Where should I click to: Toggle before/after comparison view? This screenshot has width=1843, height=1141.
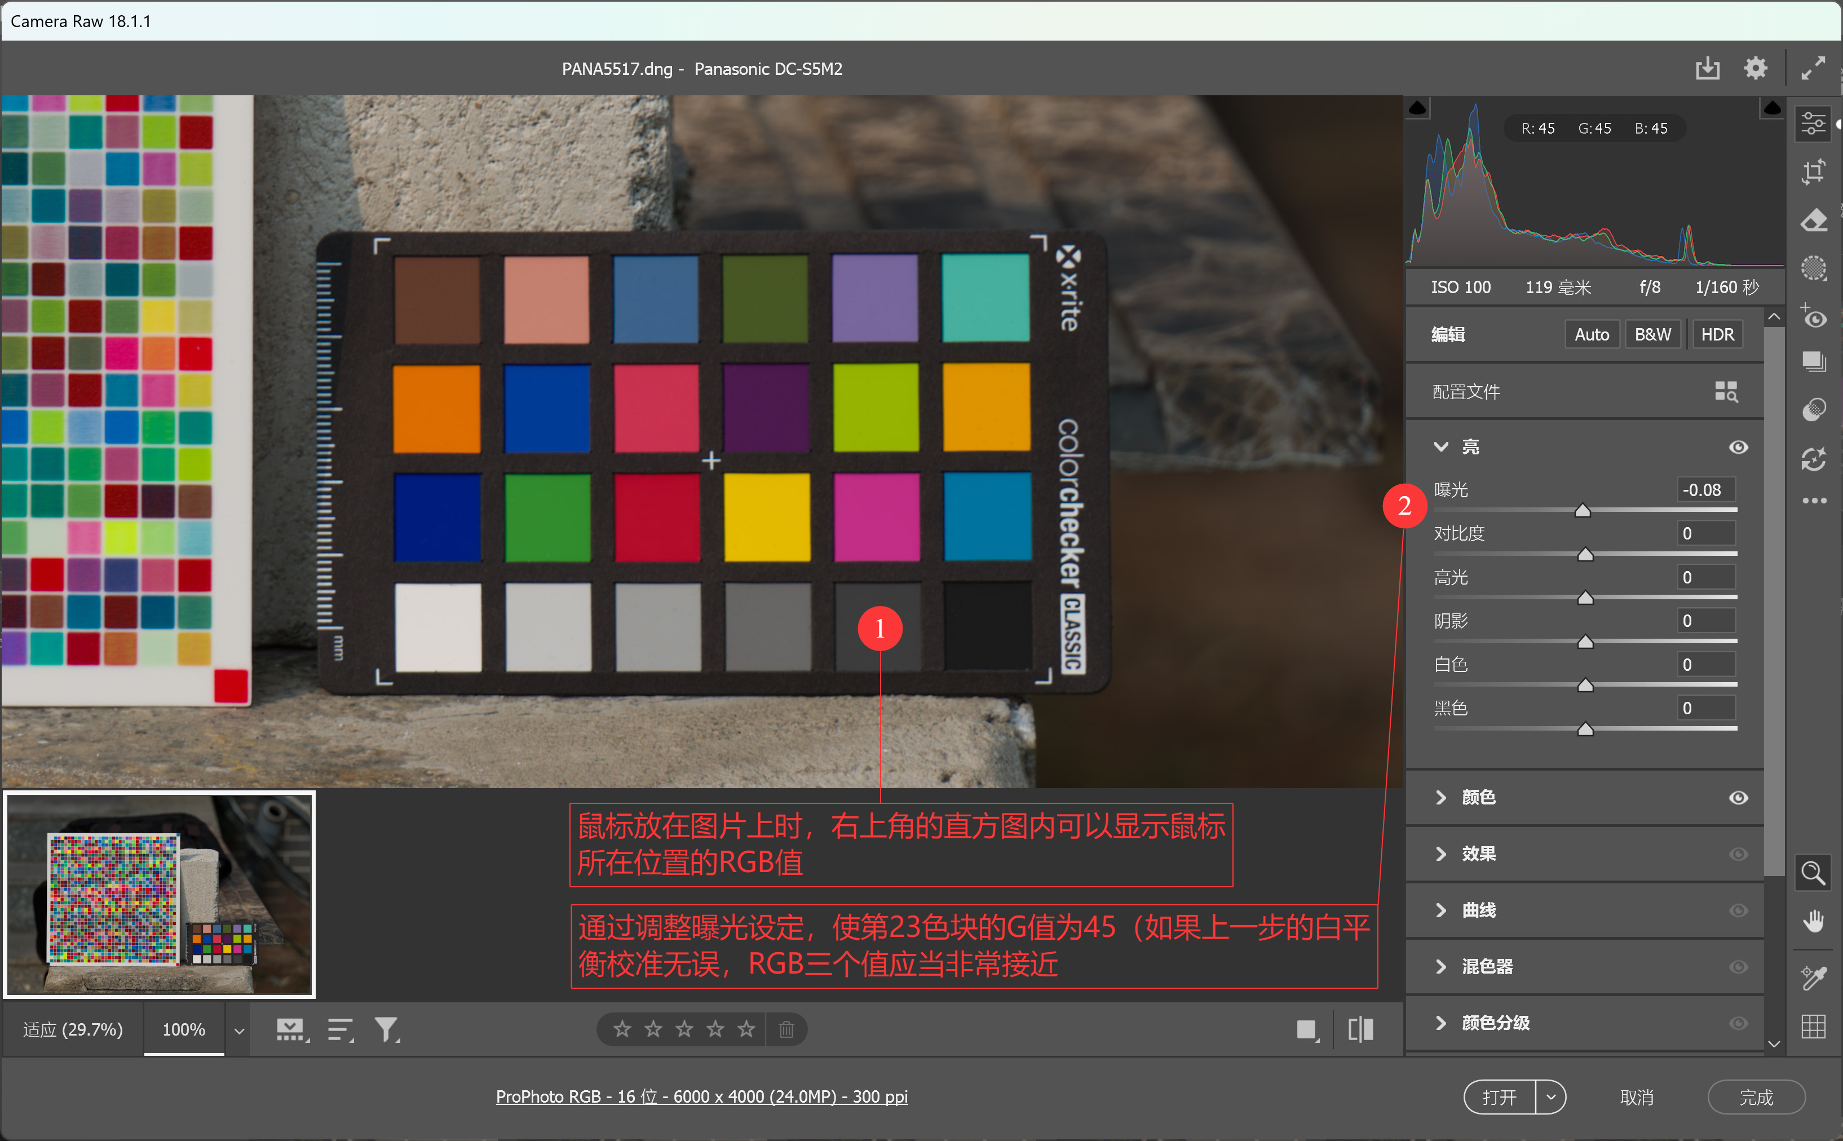(x=1361, y=1029)
